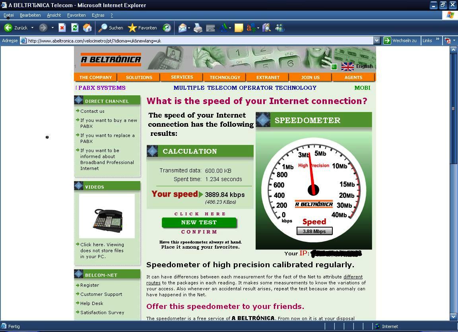Viewport: 458px width, 332px height.
Task: Open the back button history dropdown arrow
Action: click(33, 28)
